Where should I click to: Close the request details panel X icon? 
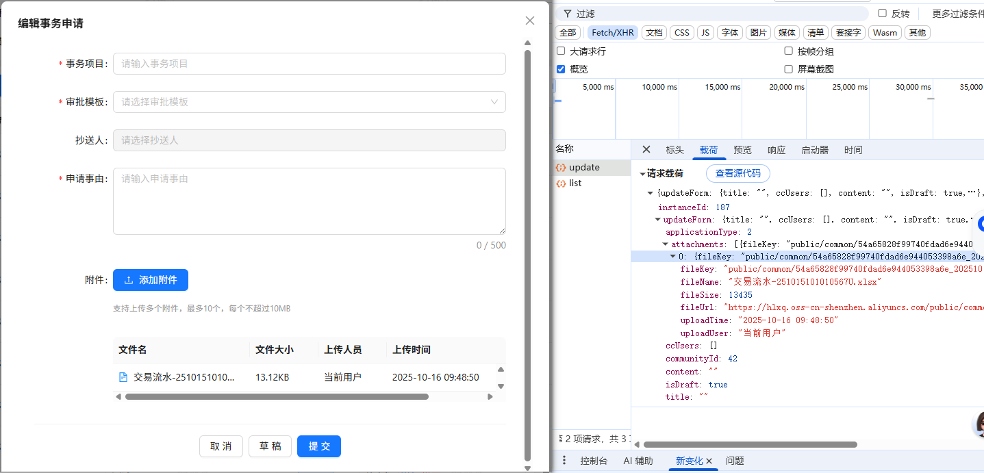pyautogui.click(x=646, y=150)
